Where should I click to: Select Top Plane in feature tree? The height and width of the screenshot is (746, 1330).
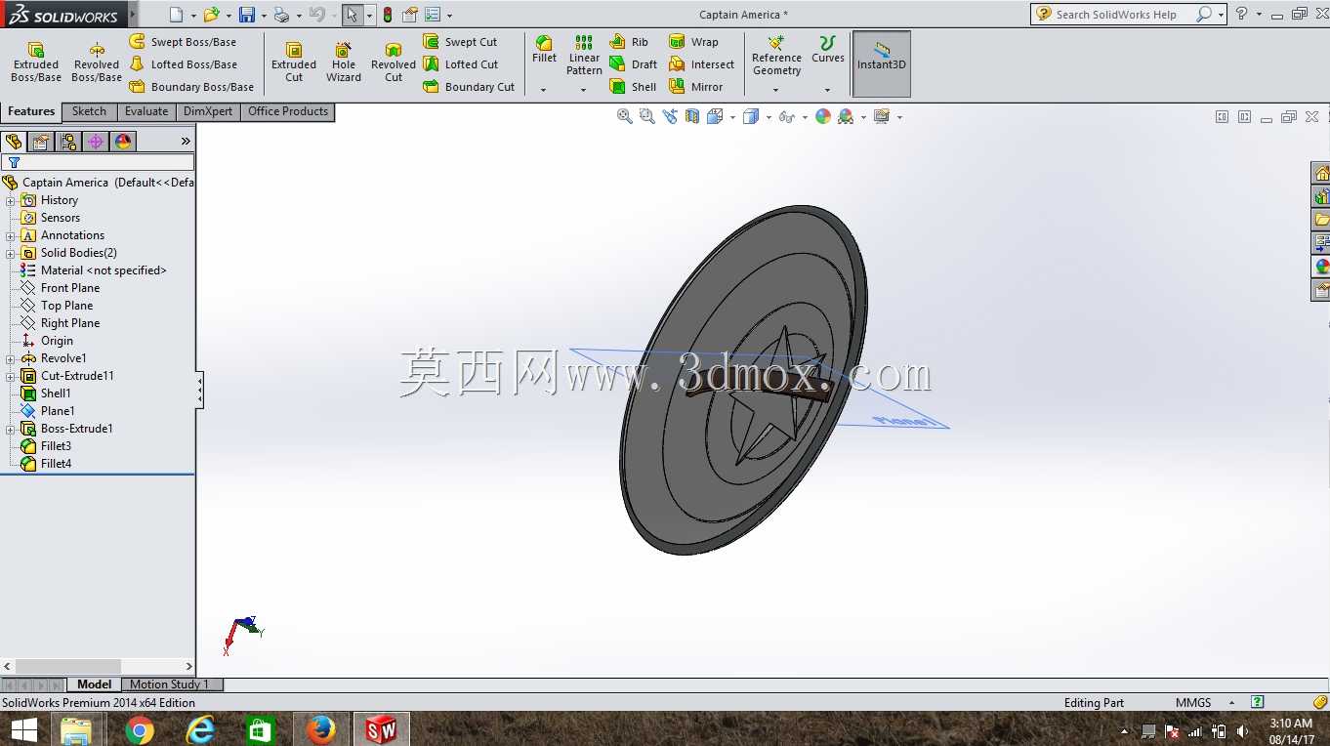pos(66,306)
